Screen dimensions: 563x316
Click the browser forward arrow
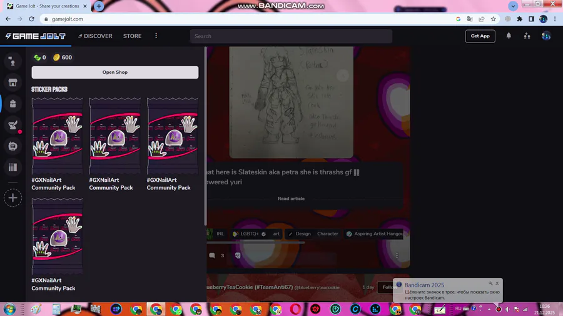[x=20, y=19]
